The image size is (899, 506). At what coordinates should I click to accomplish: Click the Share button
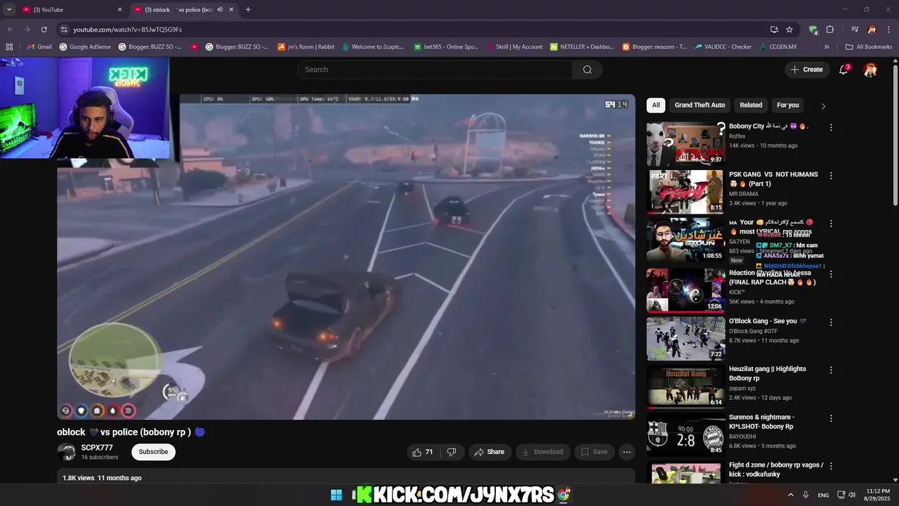click(490, 452)
